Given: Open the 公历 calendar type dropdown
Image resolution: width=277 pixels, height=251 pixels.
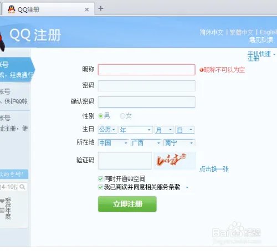Looking at the screenshot, I should click(x=107, y=130).
